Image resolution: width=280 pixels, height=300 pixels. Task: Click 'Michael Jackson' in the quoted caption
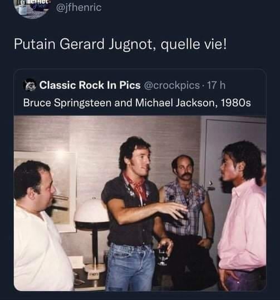[176, 103]
